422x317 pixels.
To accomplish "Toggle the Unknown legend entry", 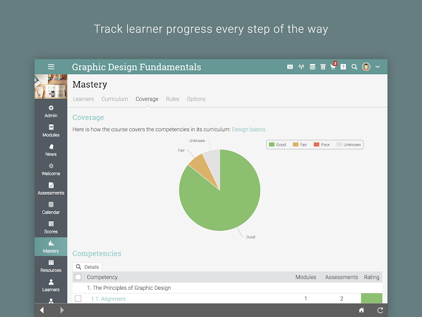I will click(349, 145).
